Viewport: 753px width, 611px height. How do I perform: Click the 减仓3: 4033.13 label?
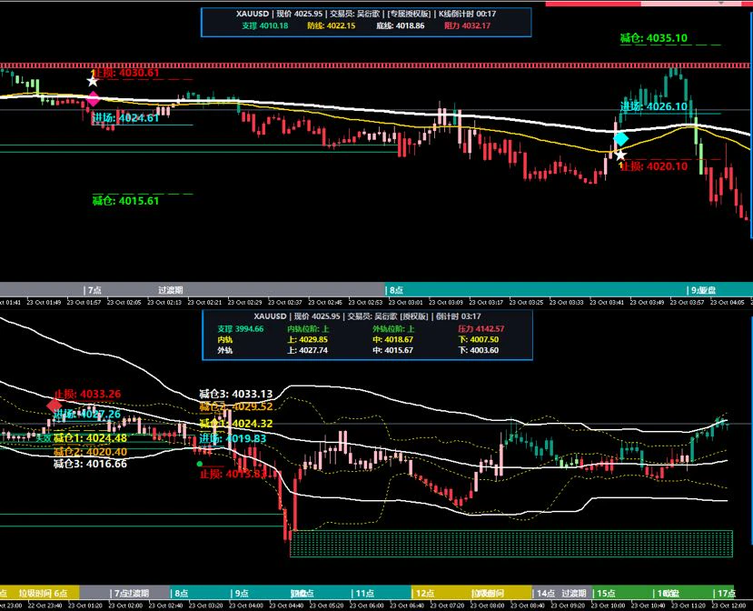[x=236, y=395]
